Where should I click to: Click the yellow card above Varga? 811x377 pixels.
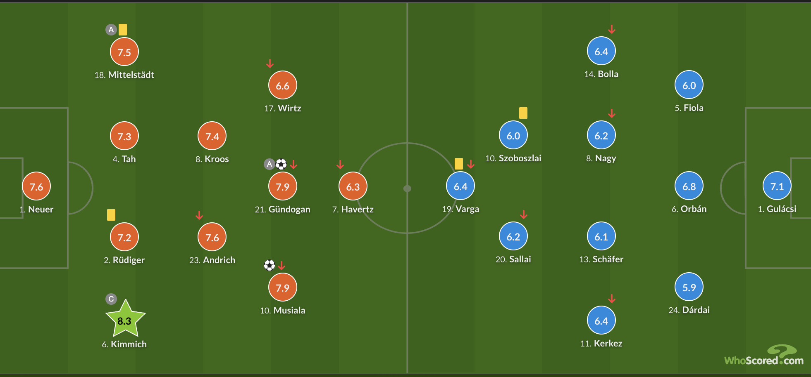click(x=459, y=164)
